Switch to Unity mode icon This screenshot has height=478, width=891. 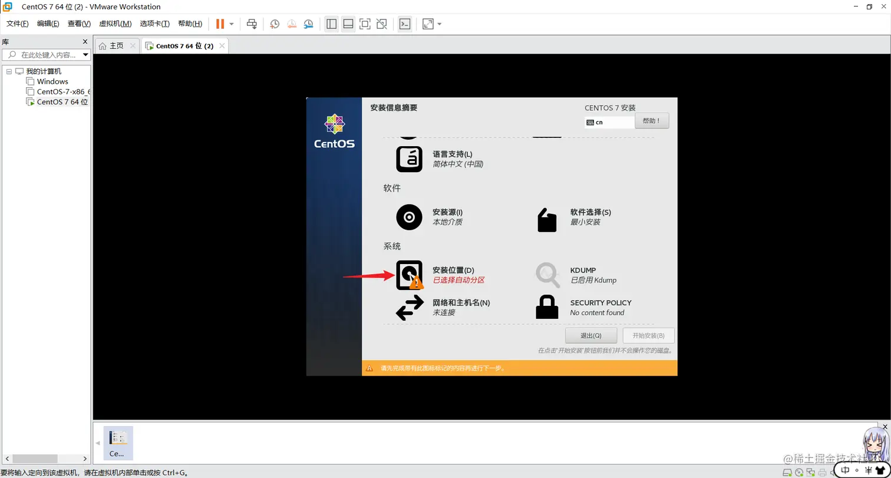(x=382, y=24)
